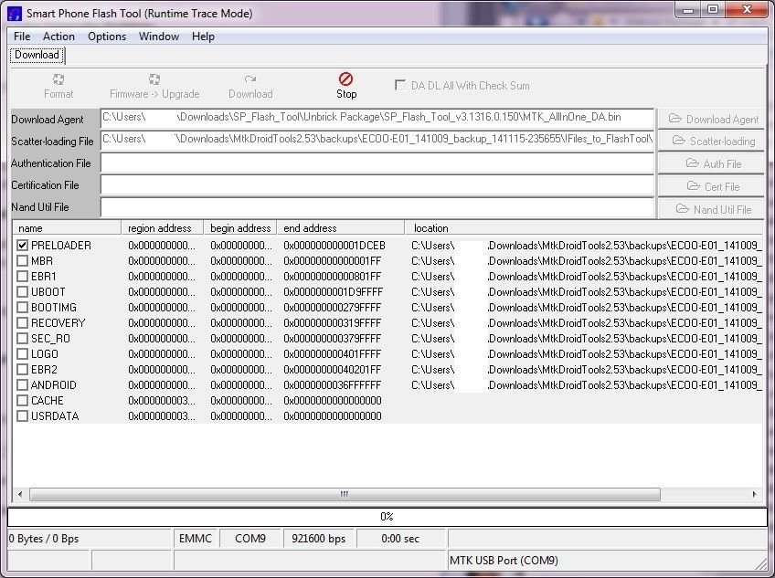775x578 pixels.
Task: Uncheck the PRELOADER checkbox
Action: [x=22, y=246]
